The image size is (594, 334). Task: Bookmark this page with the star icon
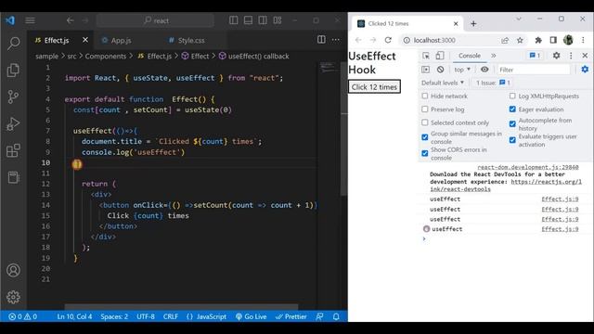(x=520, y=40)
